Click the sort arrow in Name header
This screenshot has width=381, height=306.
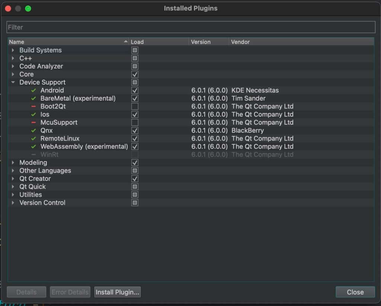126,42
